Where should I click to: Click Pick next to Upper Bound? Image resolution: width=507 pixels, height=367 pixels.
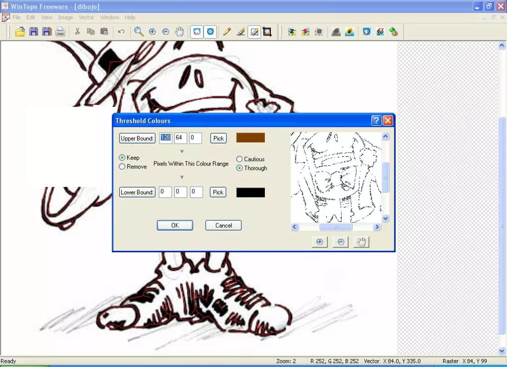(x=219, y=138)
